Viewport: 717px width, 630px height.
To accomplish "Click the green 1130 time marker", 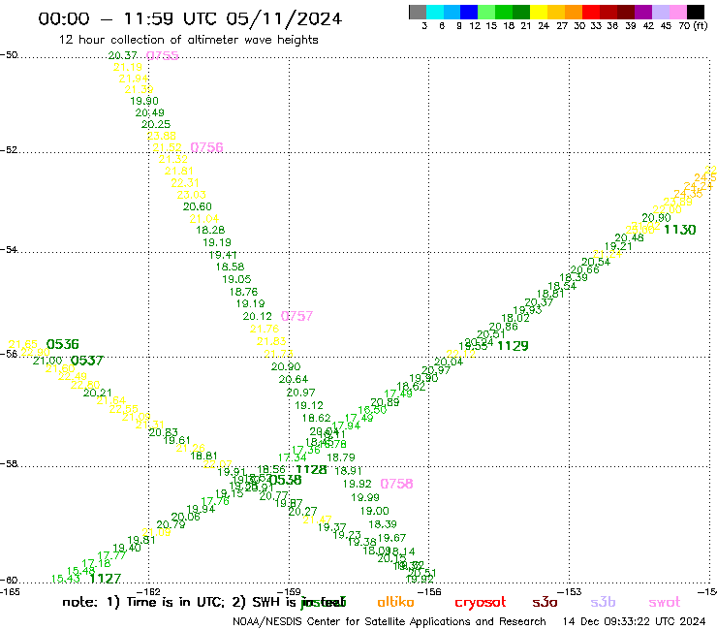I will coord(679,230).
